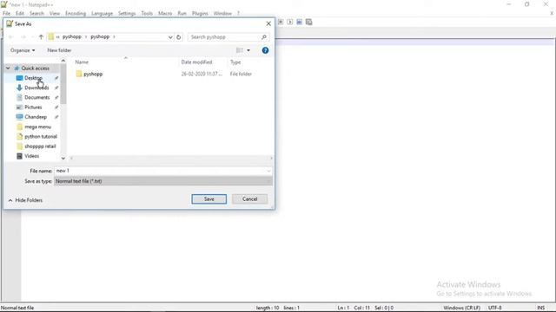Click 'Normal text file' in status bar
The height and width of the screenshot is (312, 556).
[17, 308]
